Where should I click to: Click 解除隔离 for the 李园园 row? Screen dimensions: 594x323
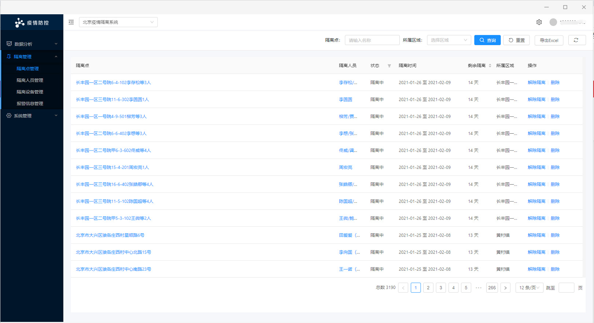536,100
